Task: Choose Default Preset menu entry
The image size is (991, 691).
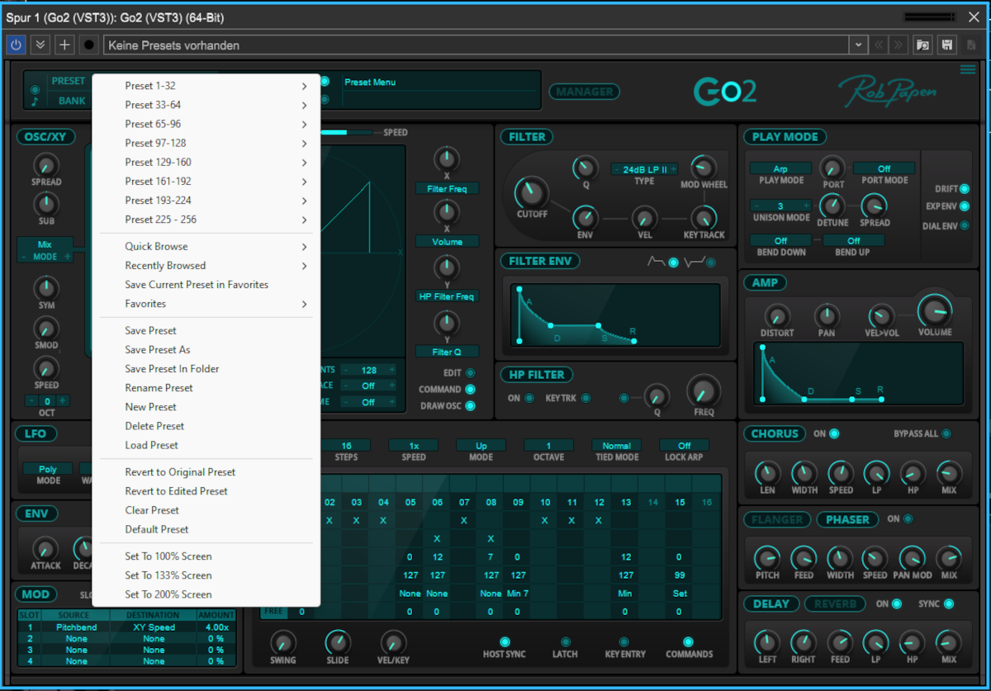Action: pyautogui.click(x=206, y=529)
